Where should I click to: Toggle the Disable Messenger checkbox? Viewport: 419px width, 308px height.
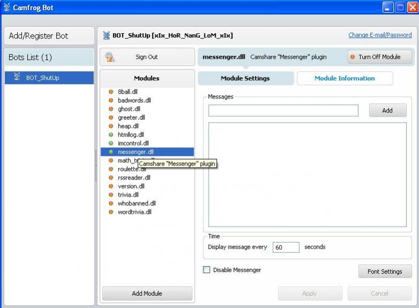207,270
